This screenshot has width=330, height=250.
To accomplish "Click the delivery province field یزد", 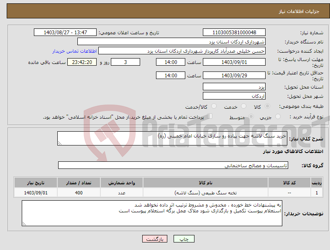I will (234, 87).
